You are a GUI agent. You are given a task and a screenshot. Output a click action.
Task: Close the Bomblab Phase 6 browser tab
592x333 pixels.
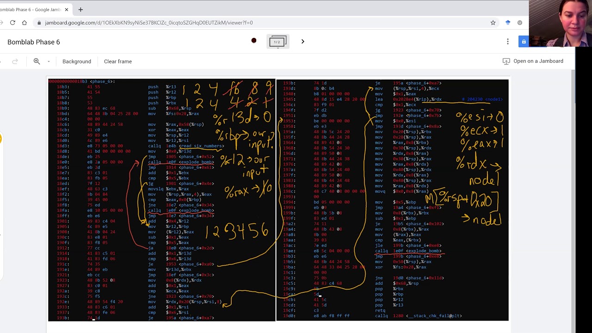point(67,9)
